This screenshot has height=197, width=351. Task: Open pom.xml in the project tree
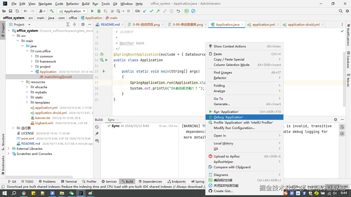[x=27, y=138]
